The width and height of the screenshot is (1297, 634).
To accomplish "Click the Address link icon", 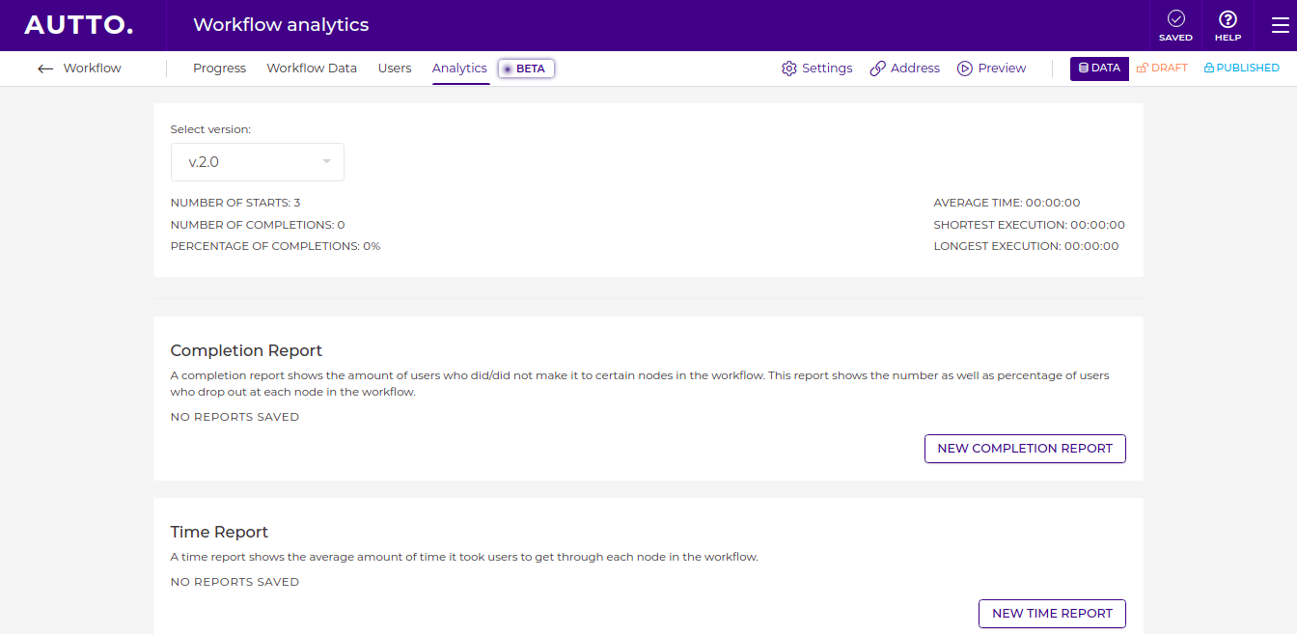I will click(x=877, y=69).
